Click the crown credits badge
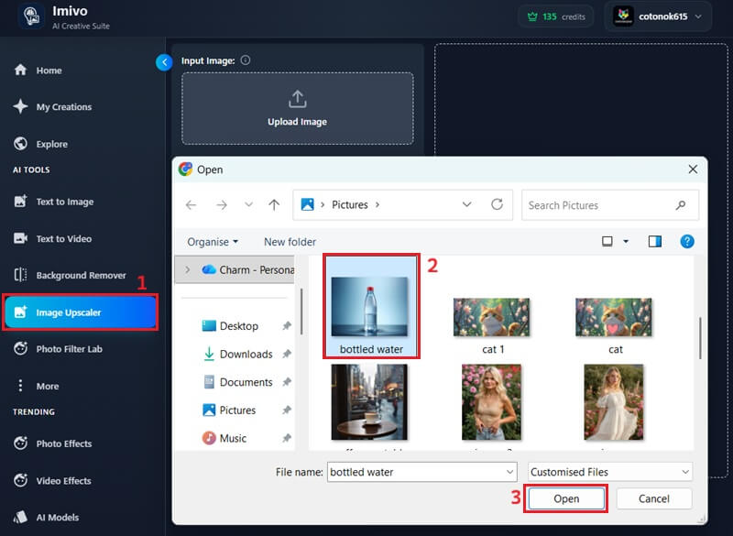 click(556, 16)
